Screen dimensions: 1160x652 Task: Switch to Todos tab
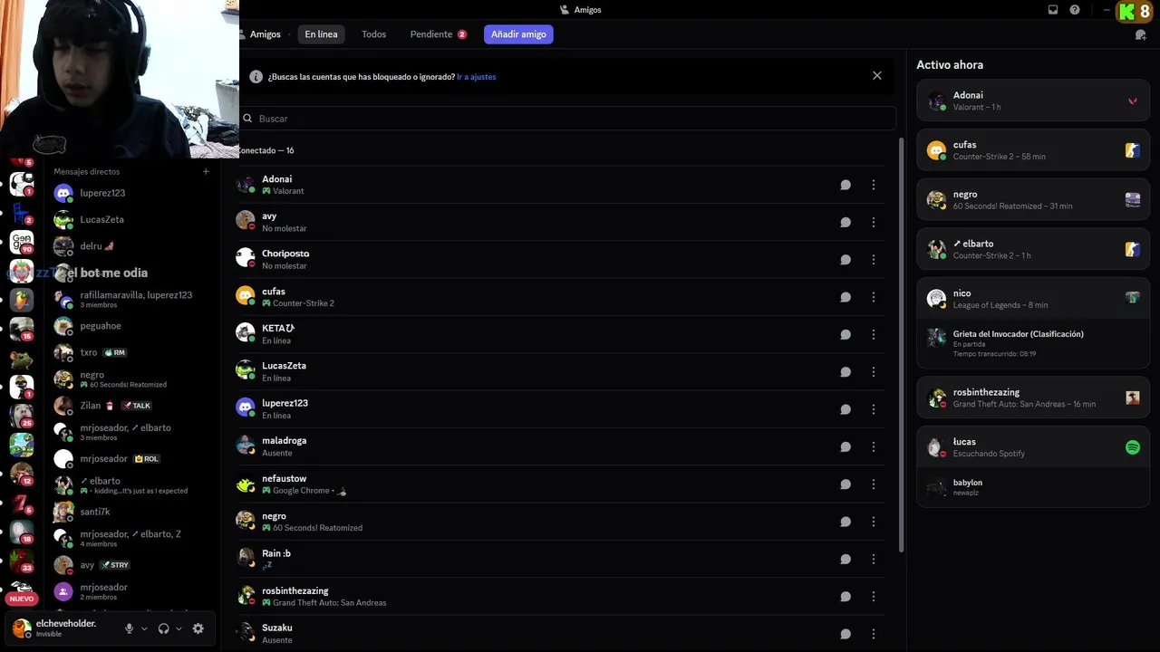(x=373, y=34)
